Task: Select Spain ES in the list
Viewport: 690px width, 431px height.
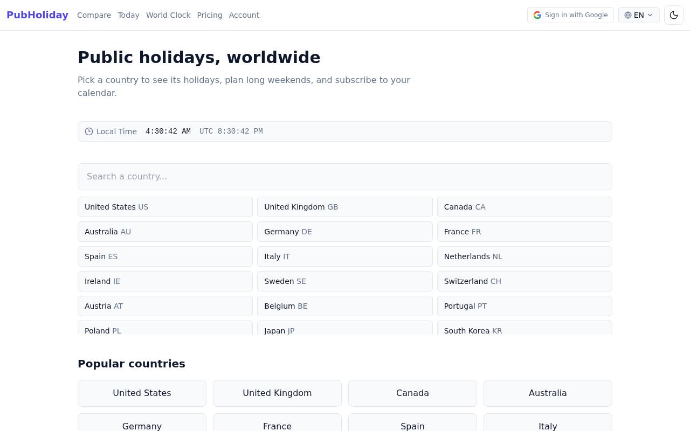Action: 165,256
